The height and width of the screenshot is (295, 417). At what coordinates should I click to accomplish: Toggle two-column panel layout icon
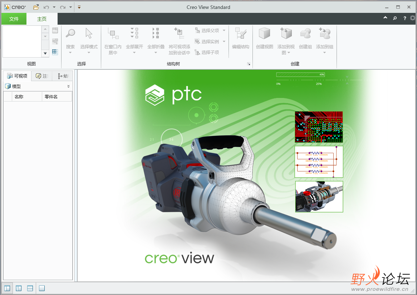(x=19, y=288)
